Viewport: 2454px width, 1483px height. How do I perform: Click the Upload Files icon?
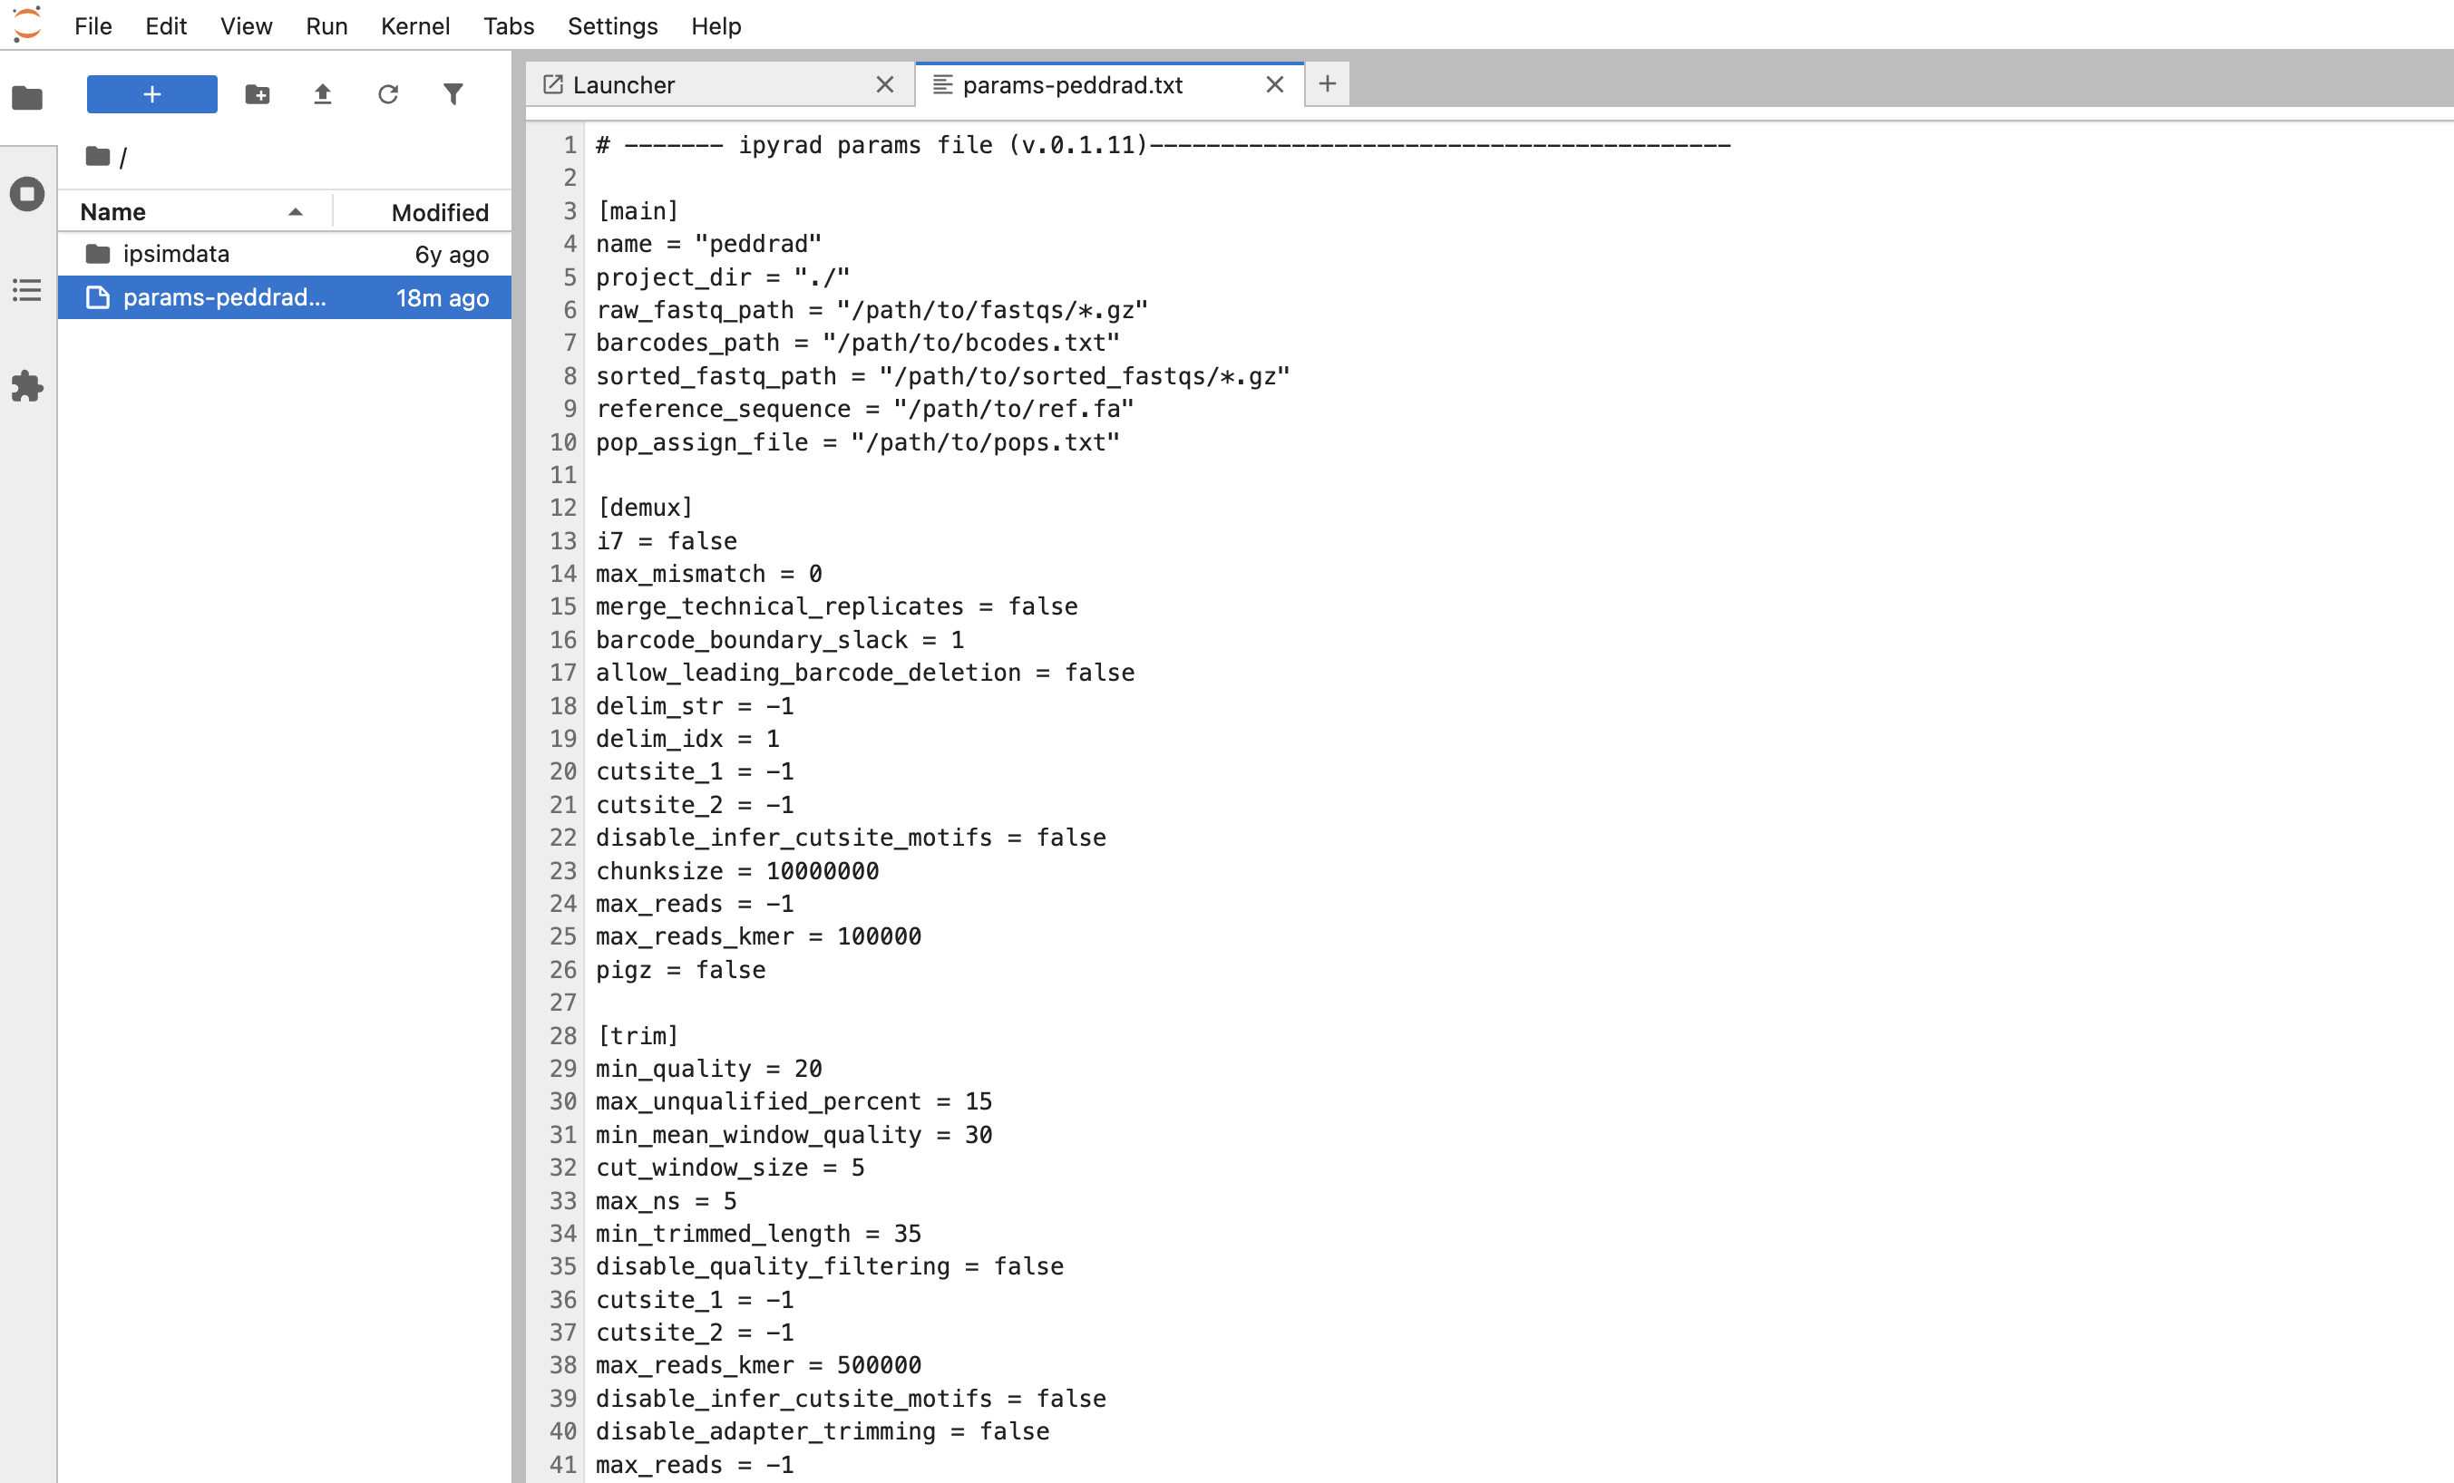click(323, 94)
